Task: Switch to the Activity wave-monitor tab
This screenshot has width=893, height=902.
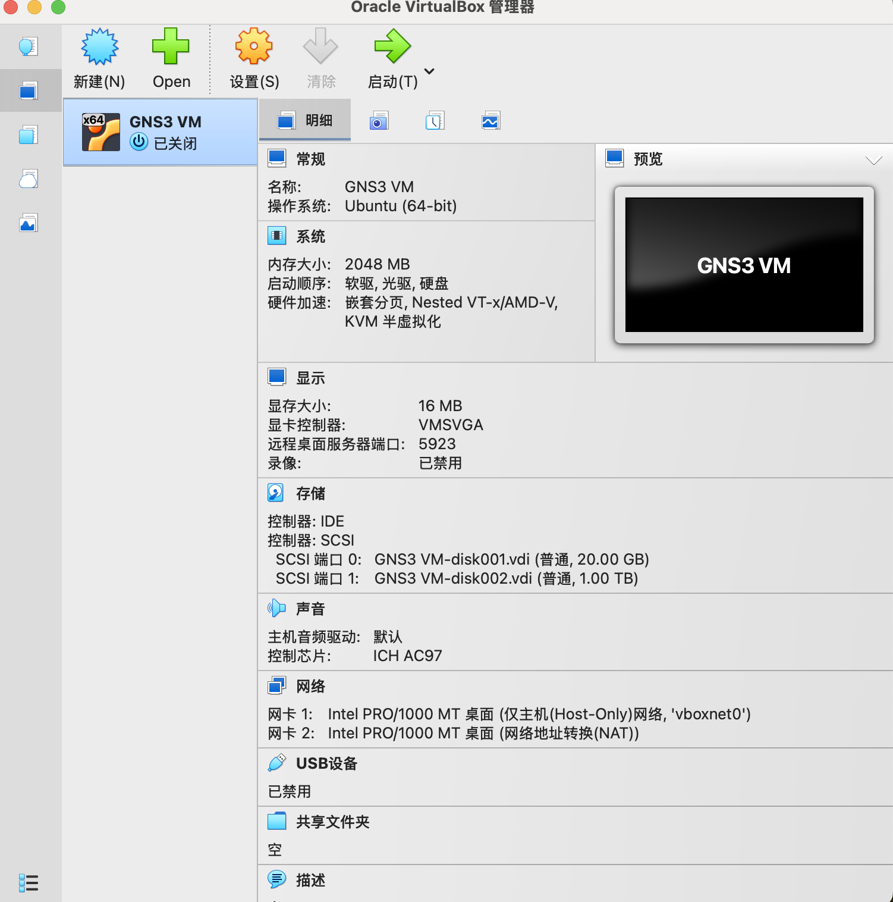Action: click(490, 121)
